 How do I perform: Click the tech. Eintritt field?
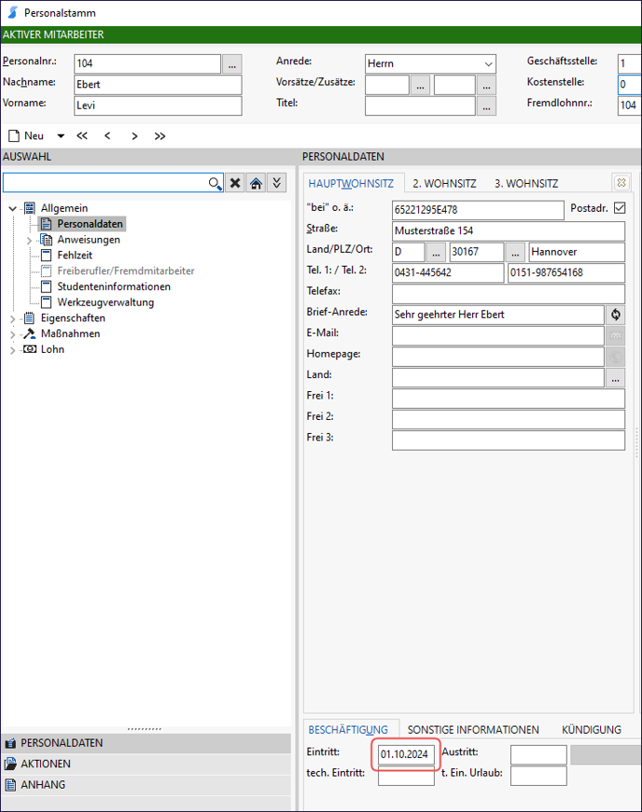click(x=406, y=776)
